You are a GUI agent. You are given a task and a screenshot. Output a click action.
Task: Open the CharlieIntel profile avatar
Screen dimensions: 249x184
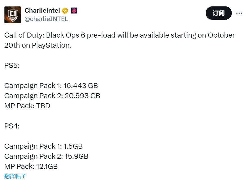tap(13, 15)
